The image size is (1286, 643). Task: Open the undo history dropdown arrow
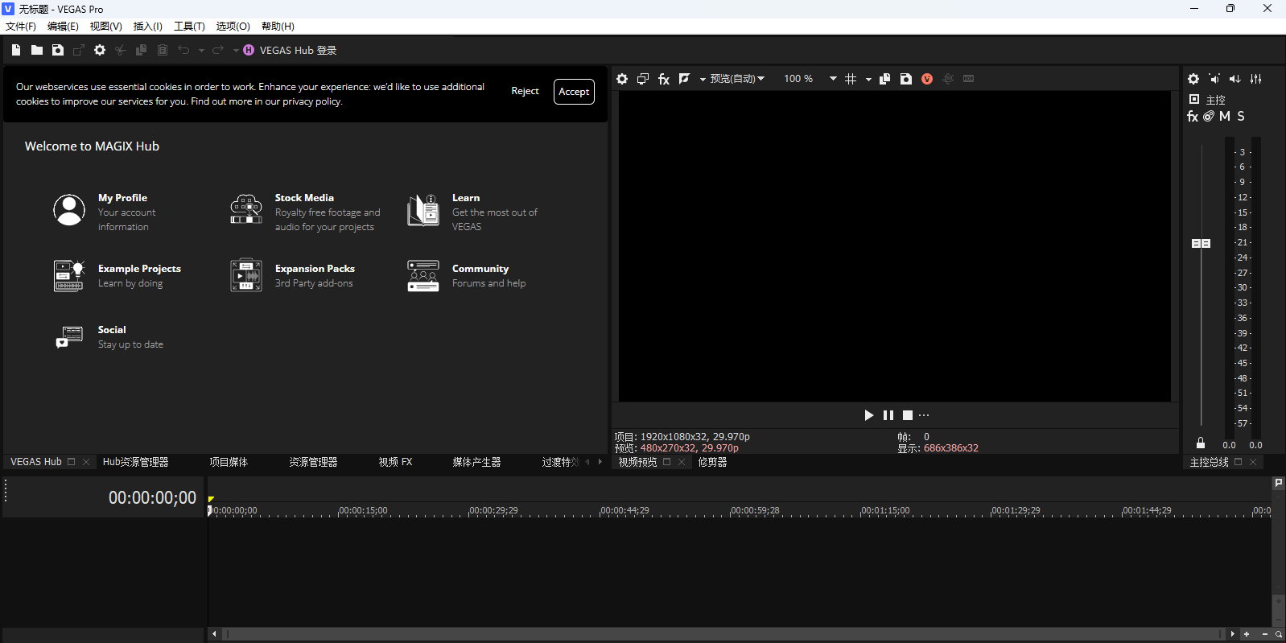click(x=201, y=50)
